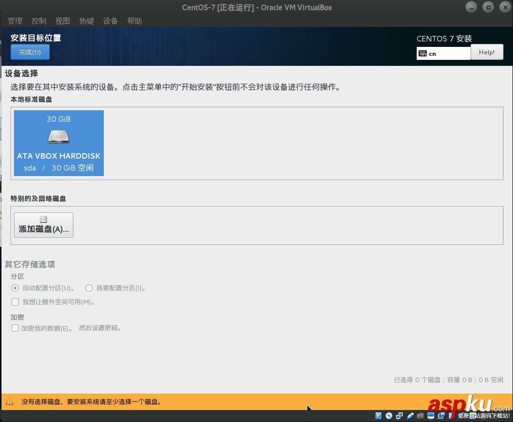
Task: Click the Help button
Action: pyautogui.click(x=487, y=52)
